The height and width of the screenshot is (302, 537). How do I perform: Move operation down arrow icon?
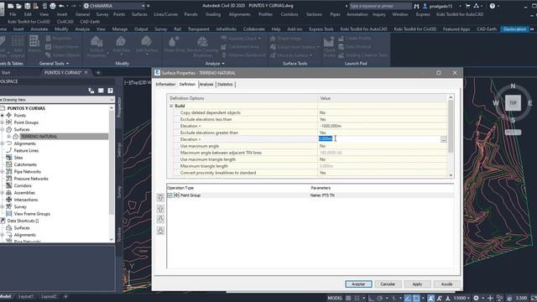click(x=160, y=219)
